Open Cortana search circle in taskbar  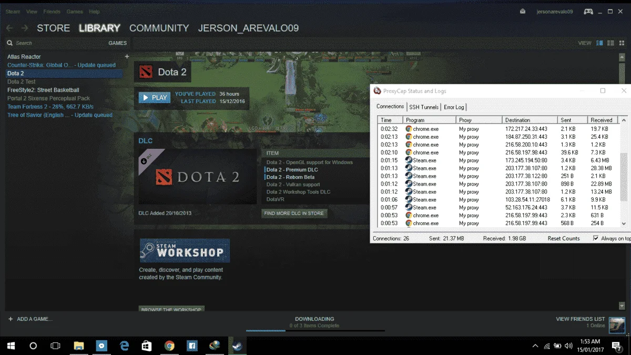click(x=33, y=346)
